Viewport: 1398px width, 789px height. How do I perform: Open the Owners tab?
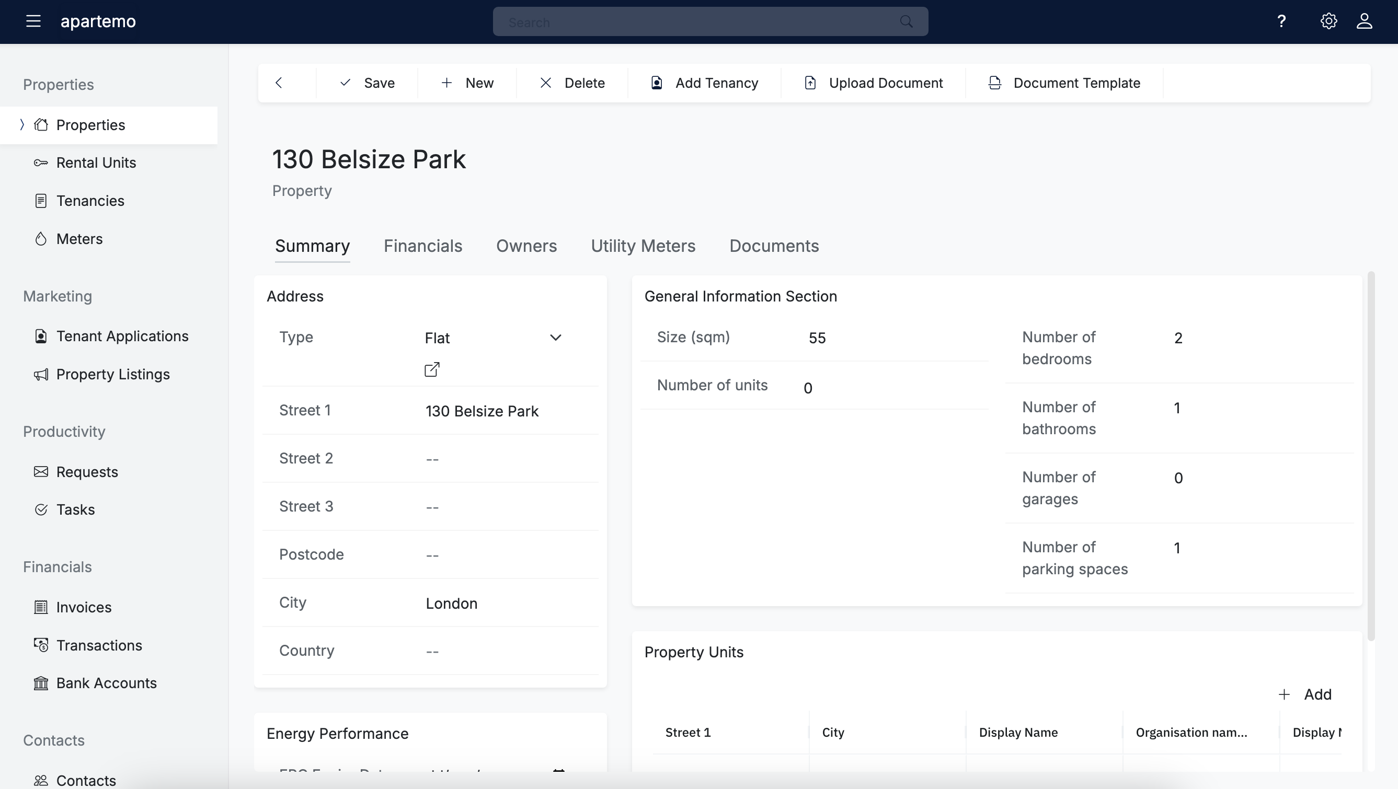[526, 246]
